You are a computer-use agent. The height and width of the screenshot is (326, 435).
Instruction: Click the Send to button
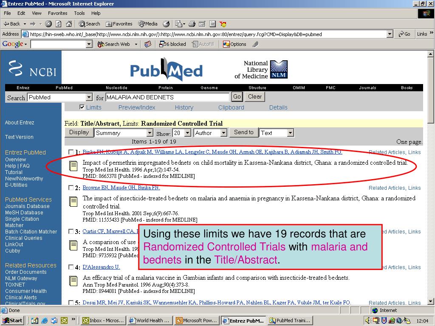[x=243, y=132]
